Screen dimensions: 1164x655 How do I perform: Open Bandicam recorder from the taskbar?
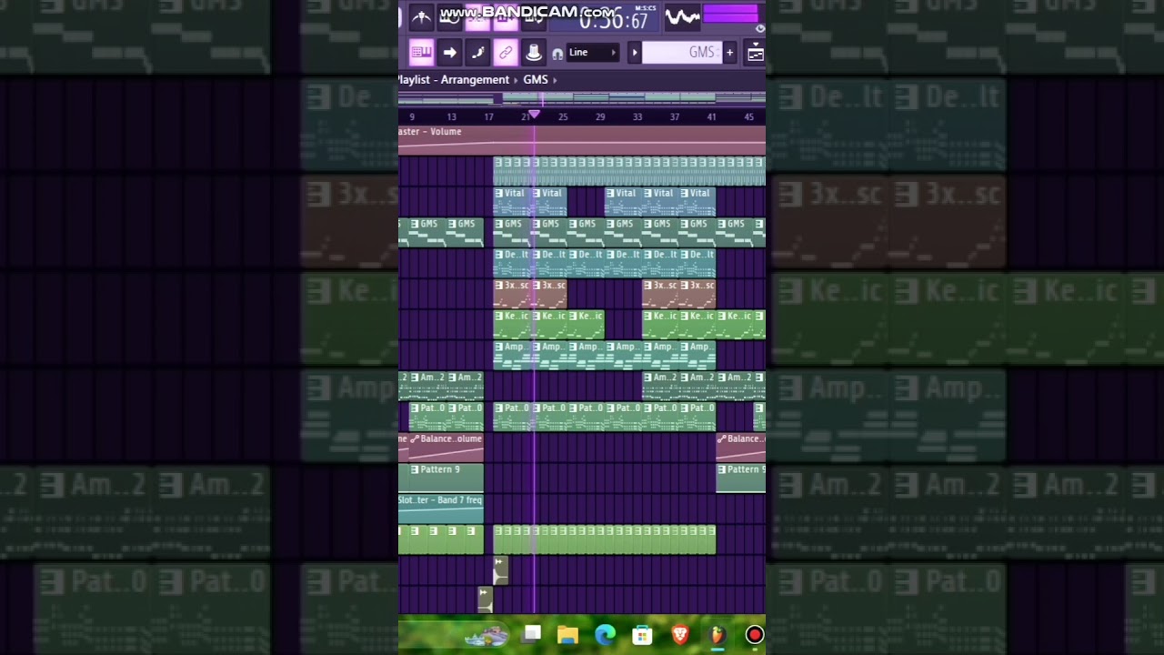(754, 635)
